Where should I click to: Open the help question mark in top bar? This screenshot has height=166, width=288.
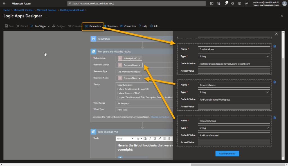[240, 3]
